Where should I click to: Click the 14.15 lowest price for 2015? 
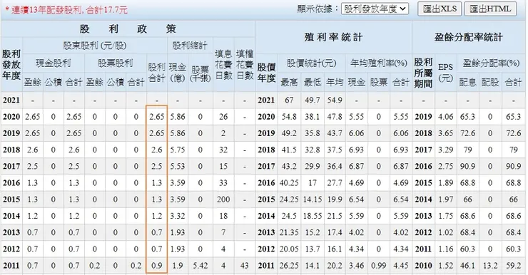point(312,199)
